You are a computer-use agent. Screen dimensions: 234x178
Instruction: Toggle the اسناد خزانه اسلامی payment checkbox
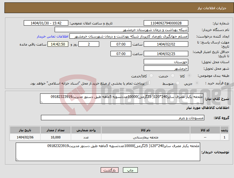[x=149, y=83]
